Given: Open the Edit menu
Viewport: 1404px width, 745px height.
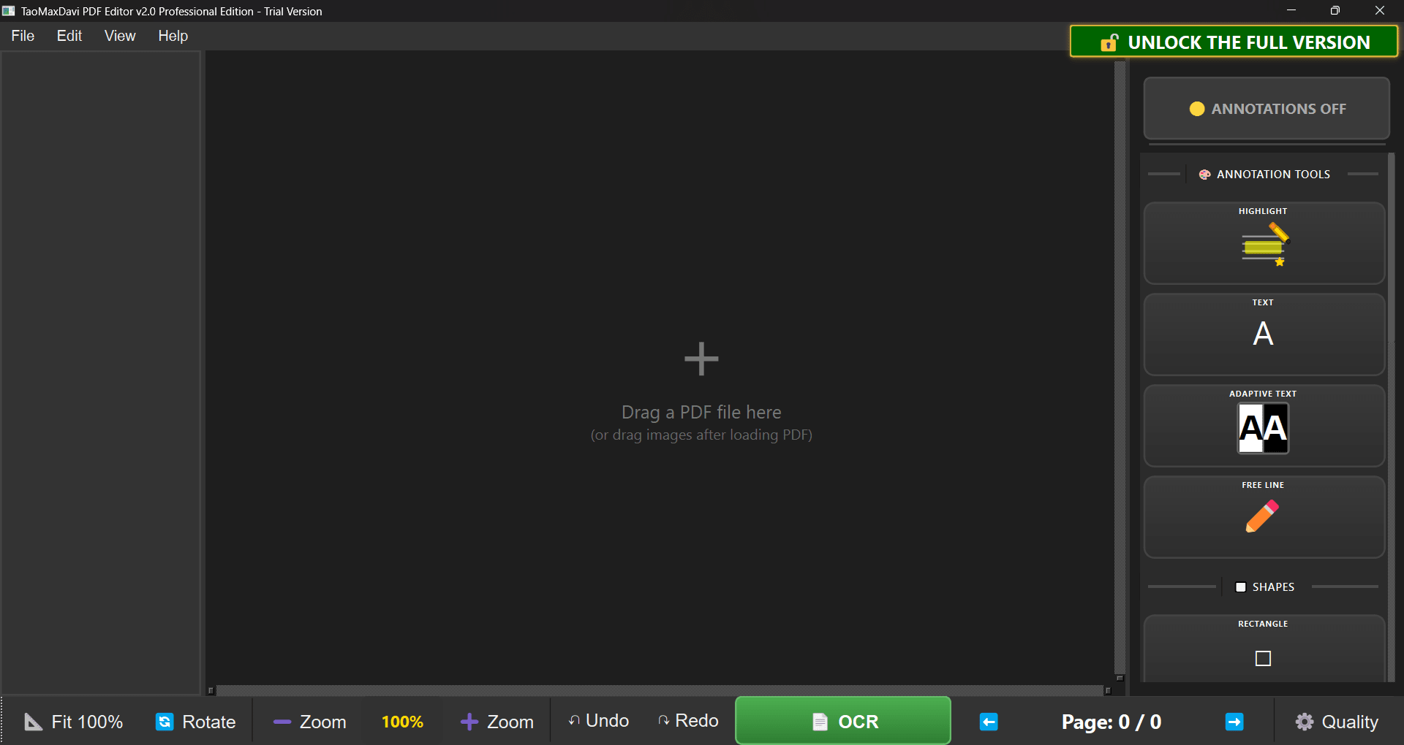Looking at the screenshot, I should (x=69, y=36).
